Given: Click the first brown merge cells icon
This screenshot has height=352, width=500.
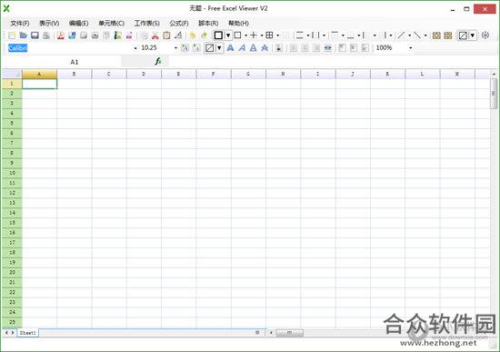Looking at the screenshot, I should tap(436, 35).
